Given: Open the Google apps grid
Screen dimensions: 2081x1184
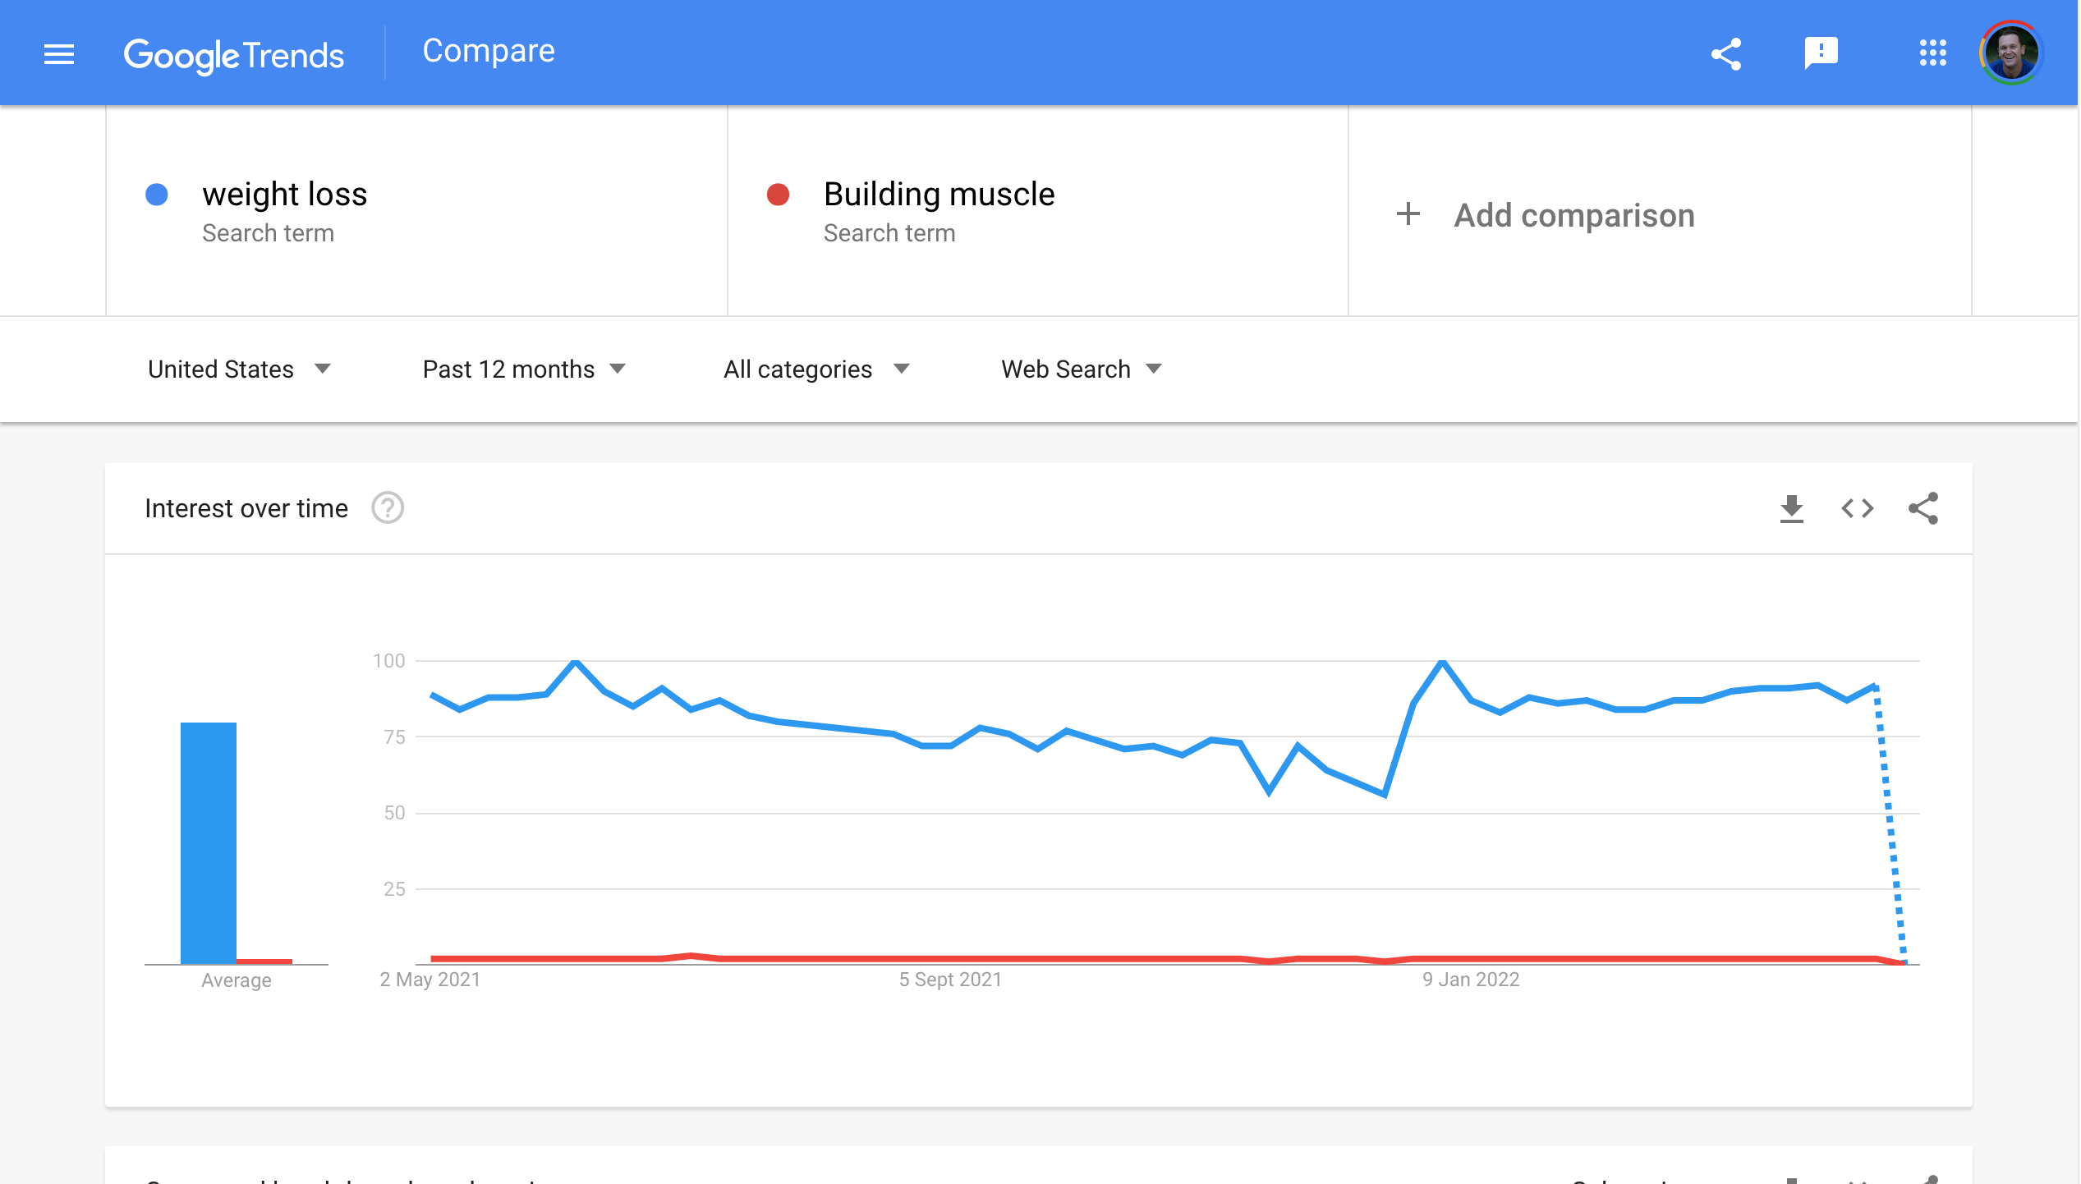Looking at the screenshot, I should (1932, 54).
